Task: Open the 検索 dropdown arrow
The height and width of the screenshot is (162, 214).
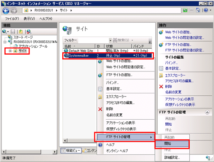Action: coord(132,40)
